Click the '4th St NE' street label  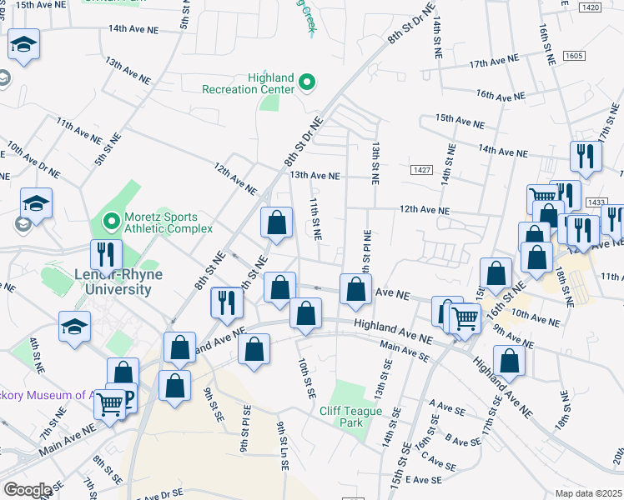click(37, 356)
